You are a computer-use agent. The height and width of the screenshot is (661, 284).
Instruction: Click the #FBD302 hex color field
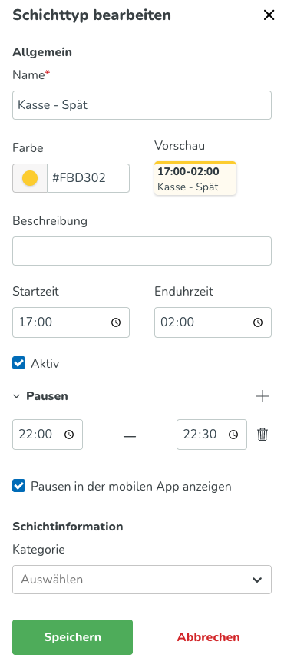tap(88, 178)
